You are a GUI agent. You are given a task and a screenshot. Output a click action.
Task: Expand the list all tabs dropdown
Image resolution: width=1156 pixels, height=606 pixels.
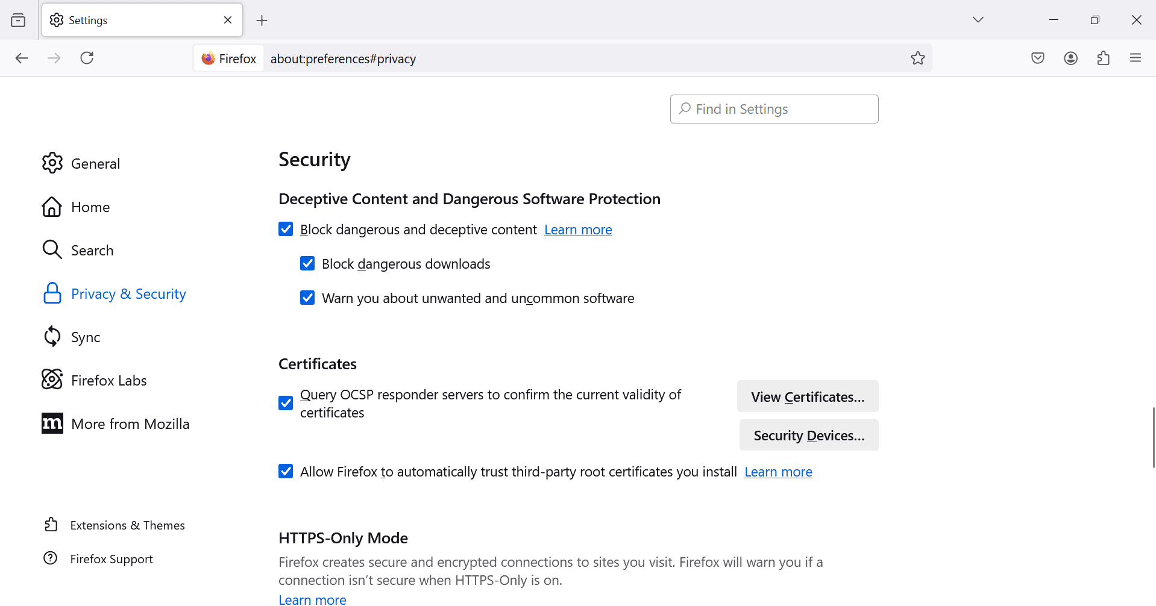978,20
